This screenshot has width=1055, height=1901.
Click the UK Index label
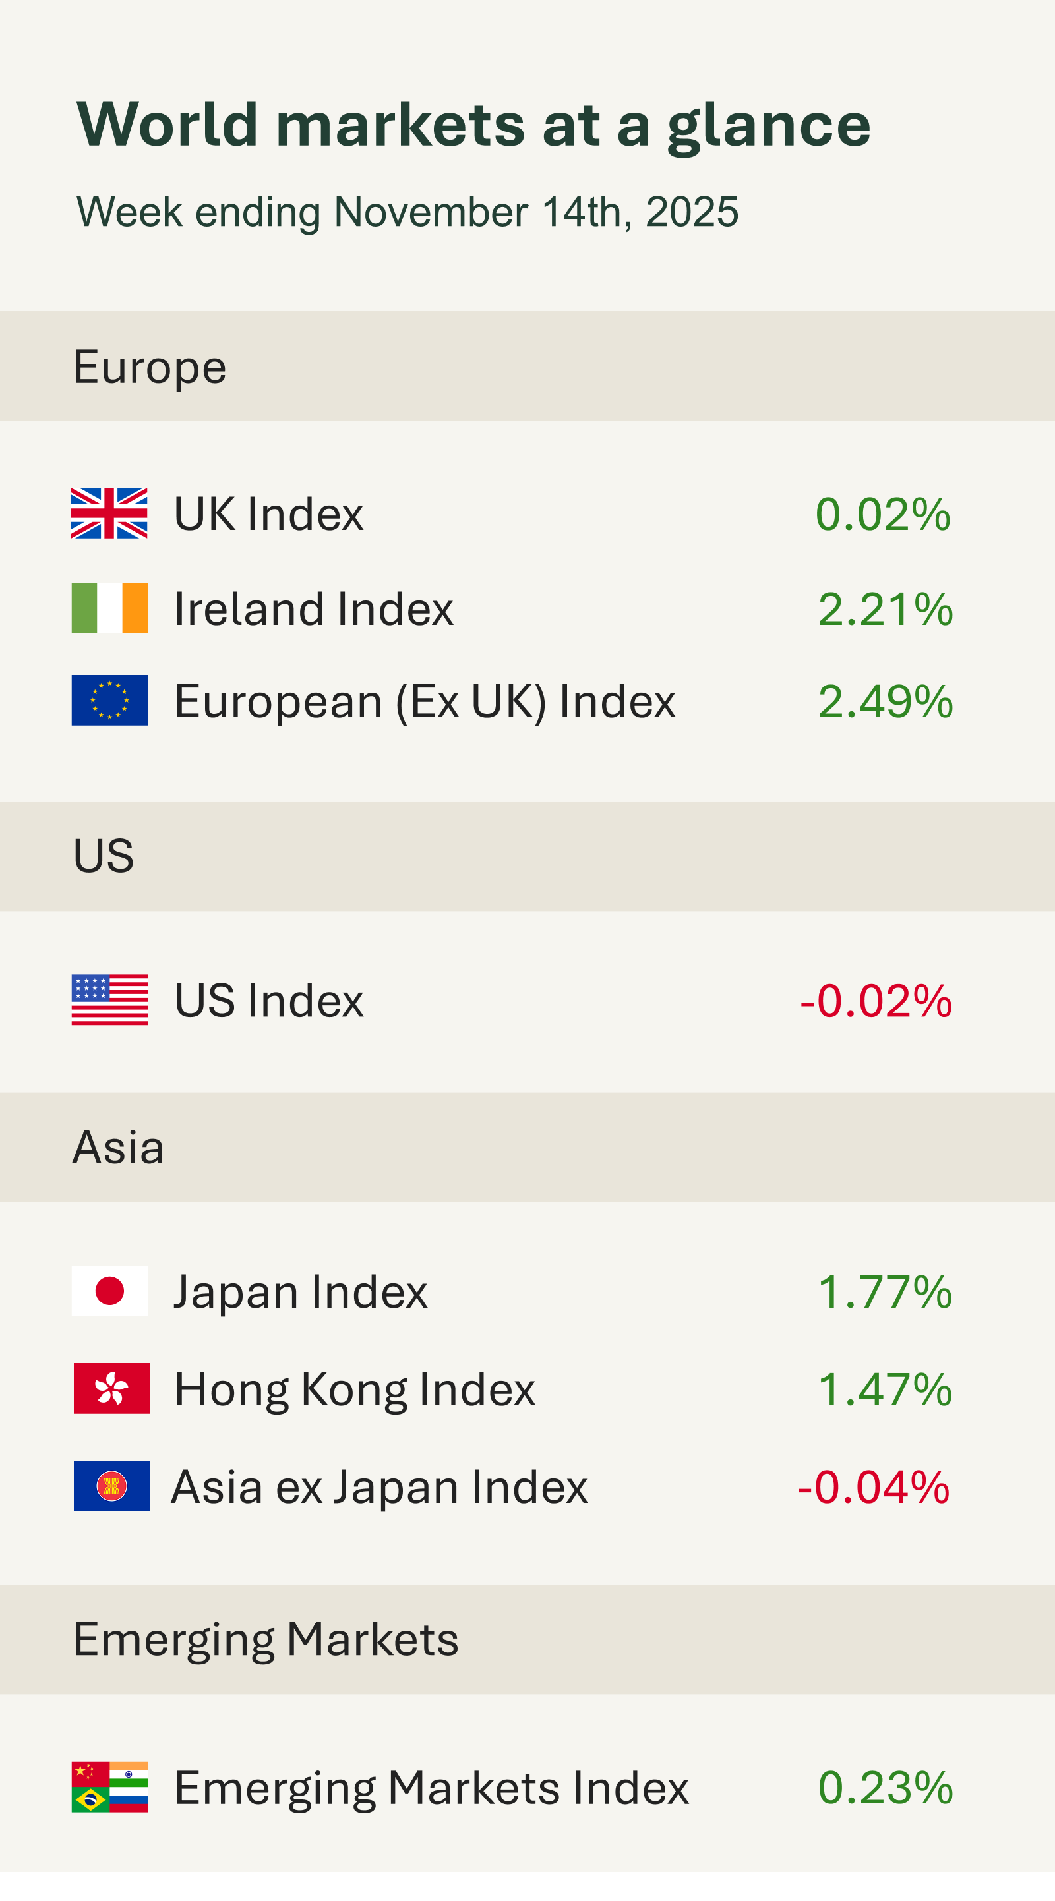click(x=269, y=513)
